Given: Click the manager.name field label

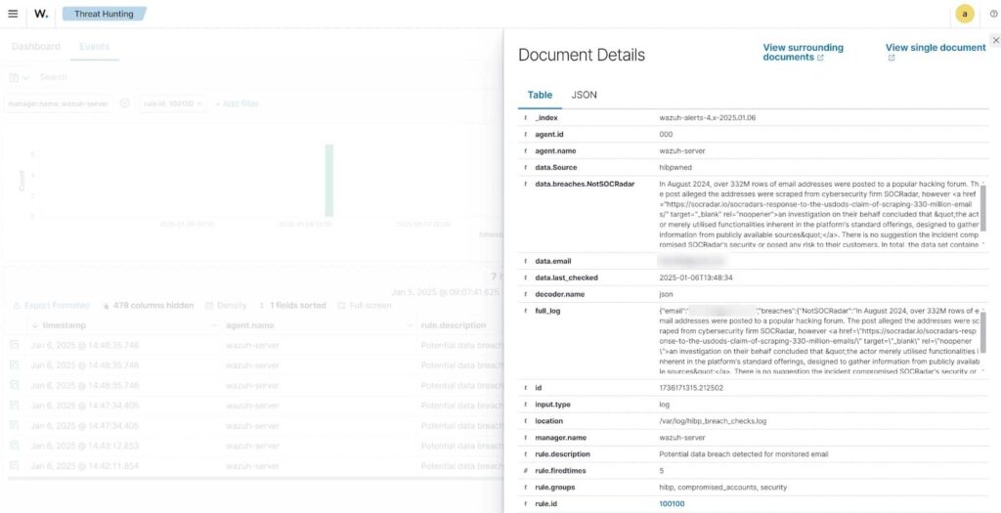Looking at the screenshot, I should [x=560, y=438].
